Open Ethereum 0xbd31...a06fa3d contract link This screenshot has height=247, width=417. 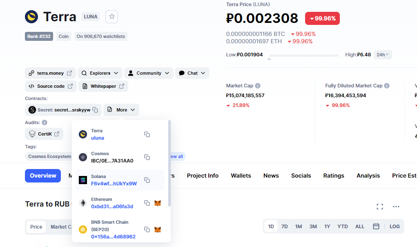(x=112, y=207)
